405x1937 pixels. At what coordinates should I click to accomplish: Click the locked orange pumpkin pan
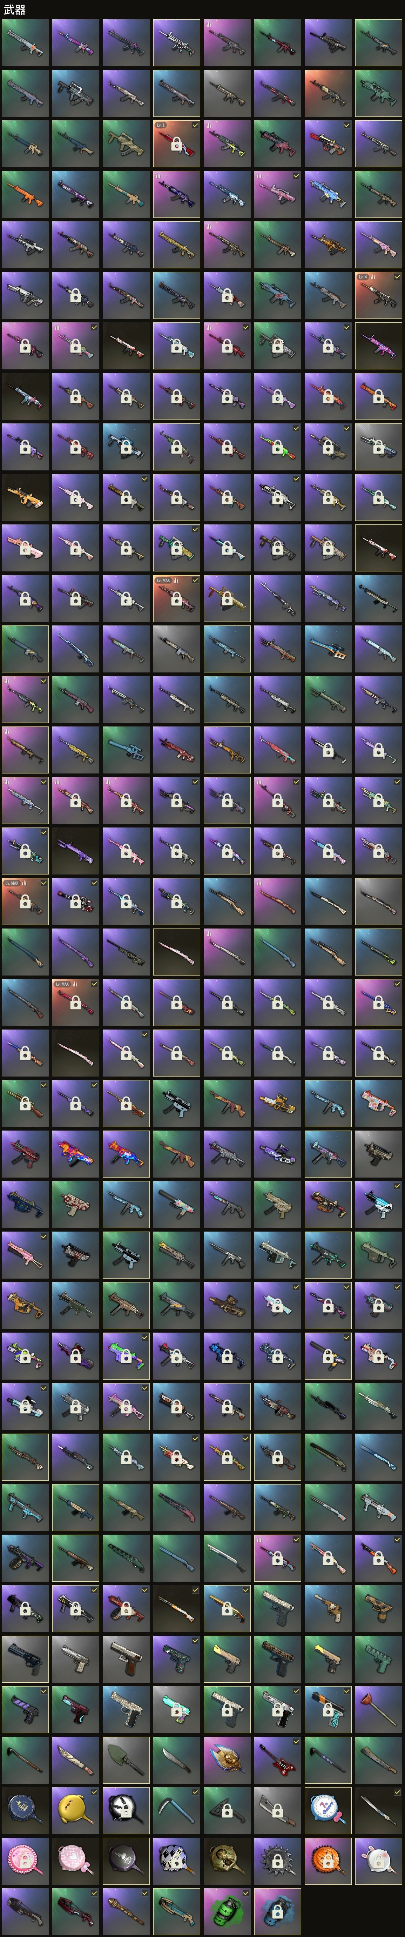point(328,1861)
